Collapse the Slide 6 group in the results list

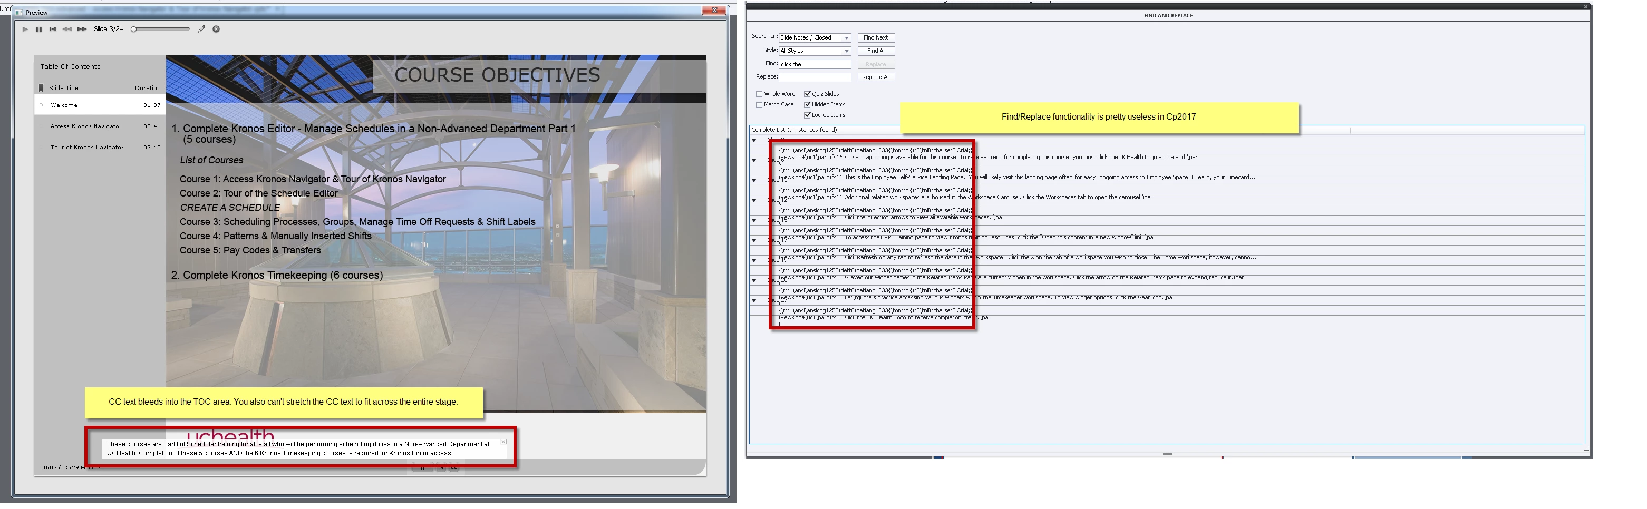pyautogui.click(x=754, y=160)
